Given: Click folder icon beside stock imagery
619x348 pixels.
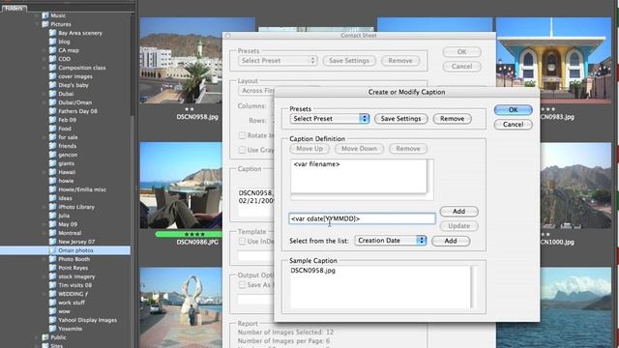Looking at the screenshot, I should click(x=52, y=276).
